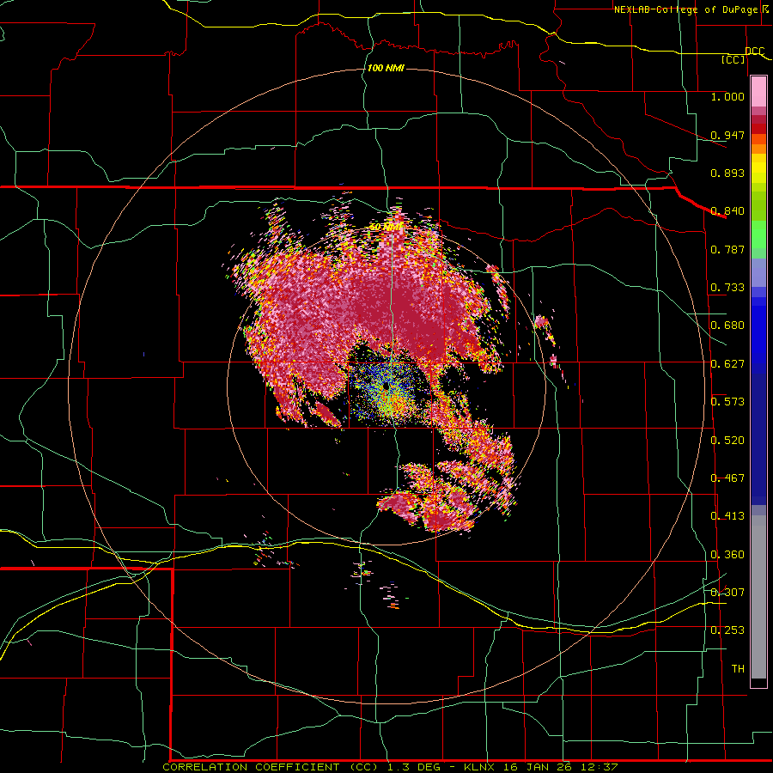
Task: Pick the bright green swatch on color bar
Action: tap(758, 234)
